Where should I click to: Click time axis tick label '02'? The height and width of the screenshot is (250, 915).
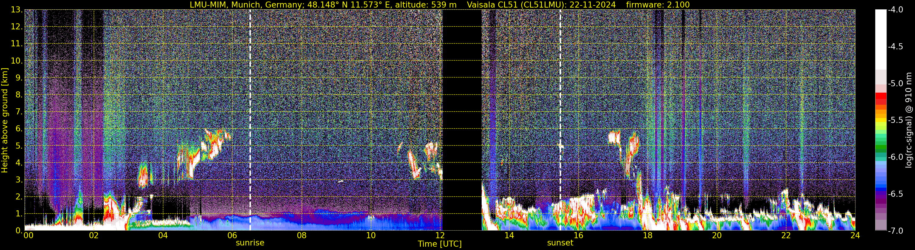[93, 236]
